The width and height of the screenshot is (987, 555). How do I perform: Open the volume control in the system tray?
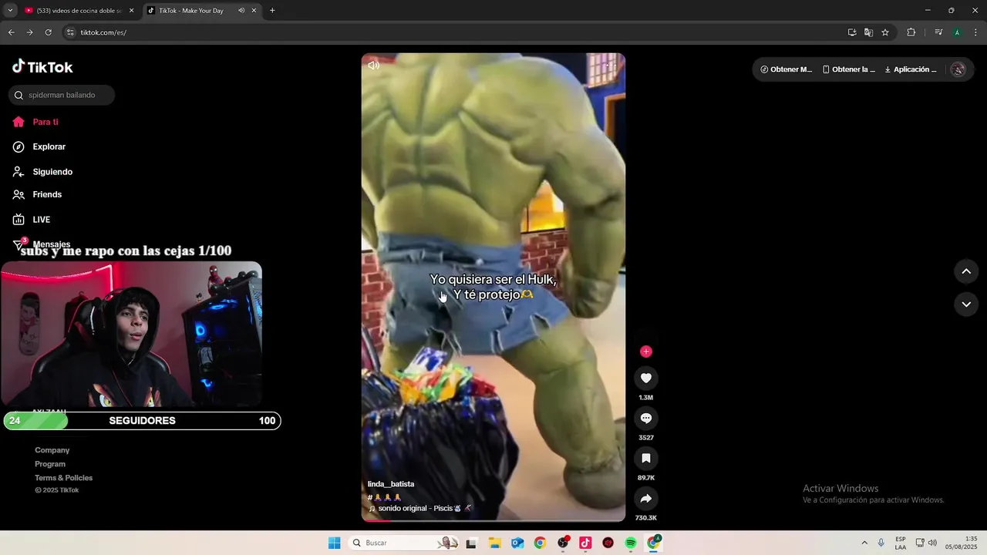932,543
